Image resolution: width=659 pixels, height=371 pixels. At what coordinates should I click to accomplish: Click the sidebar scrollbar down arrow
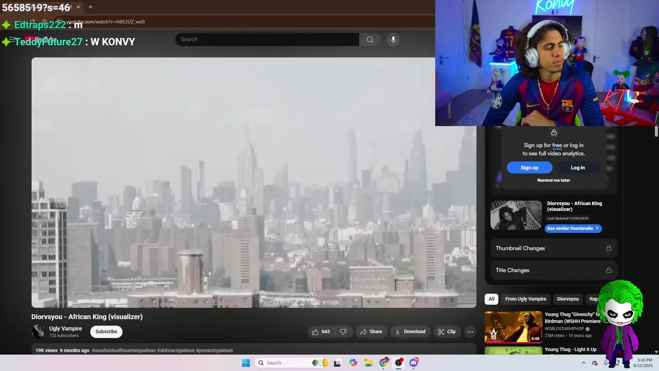(x=656, y=352)
